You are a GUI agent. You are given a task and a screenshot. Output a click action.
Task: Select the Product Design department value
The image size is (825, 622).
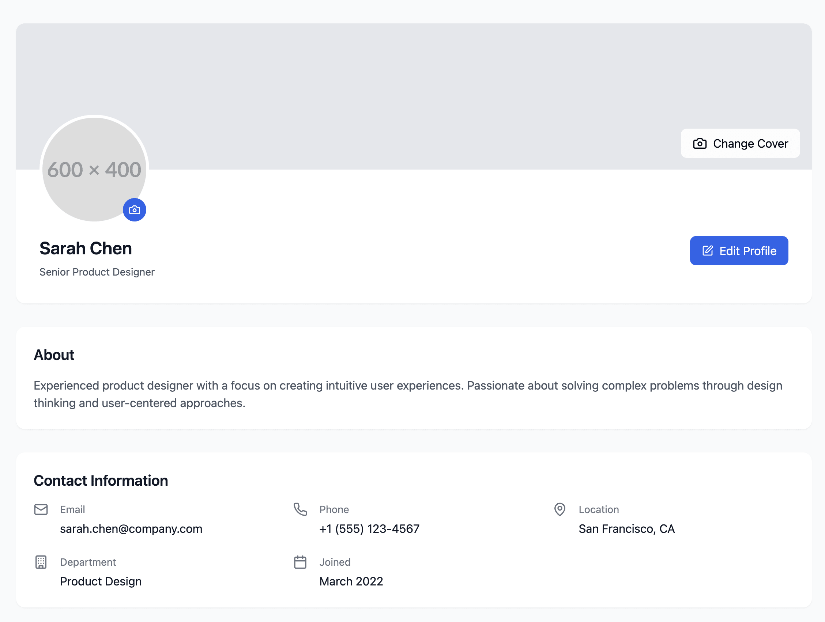point(101,581)
